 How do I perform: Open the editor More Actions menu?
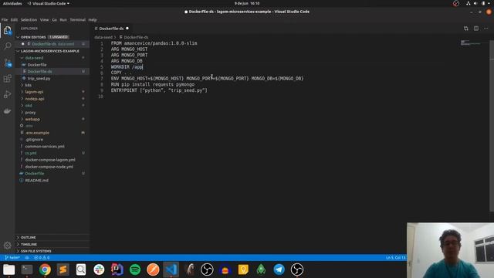[x=486, y=29]
